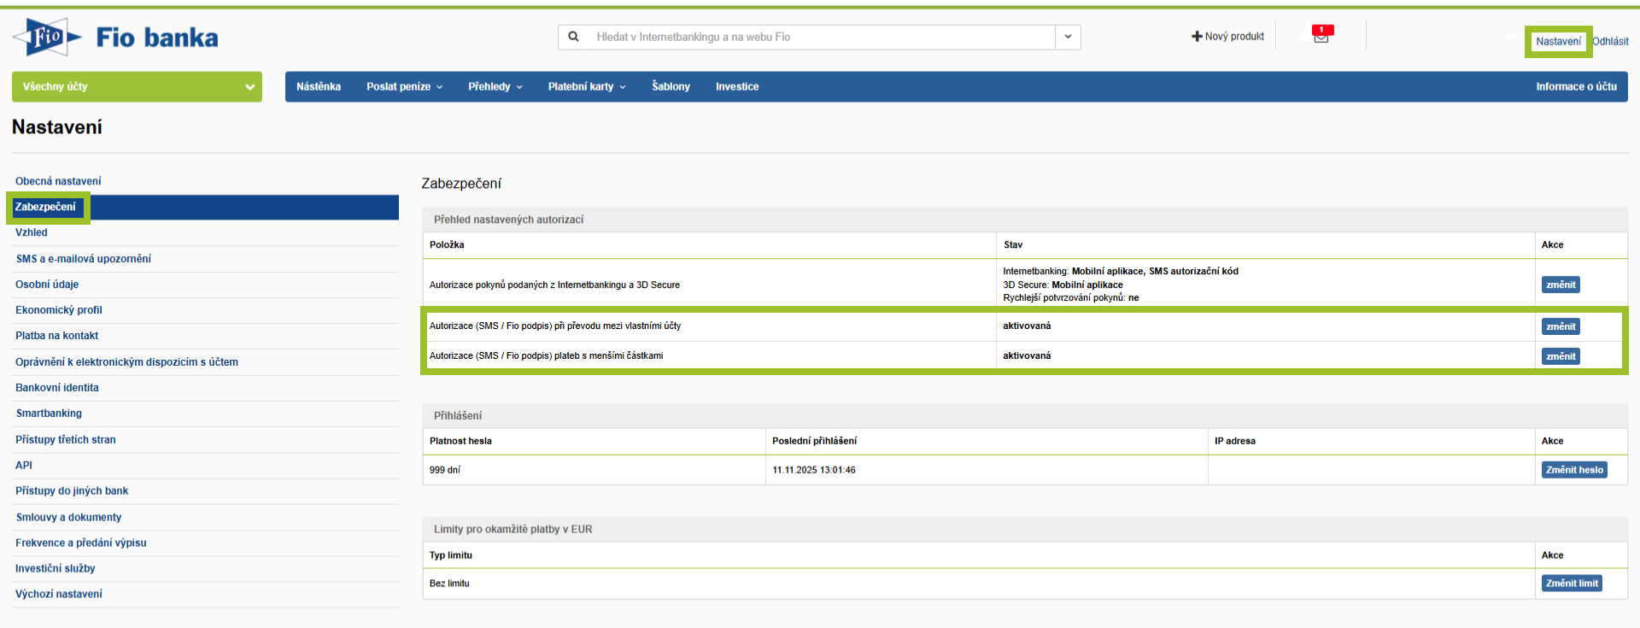1640x628 pixels.
Task: Click the Odhlásit link
Action: point(1610,41)
